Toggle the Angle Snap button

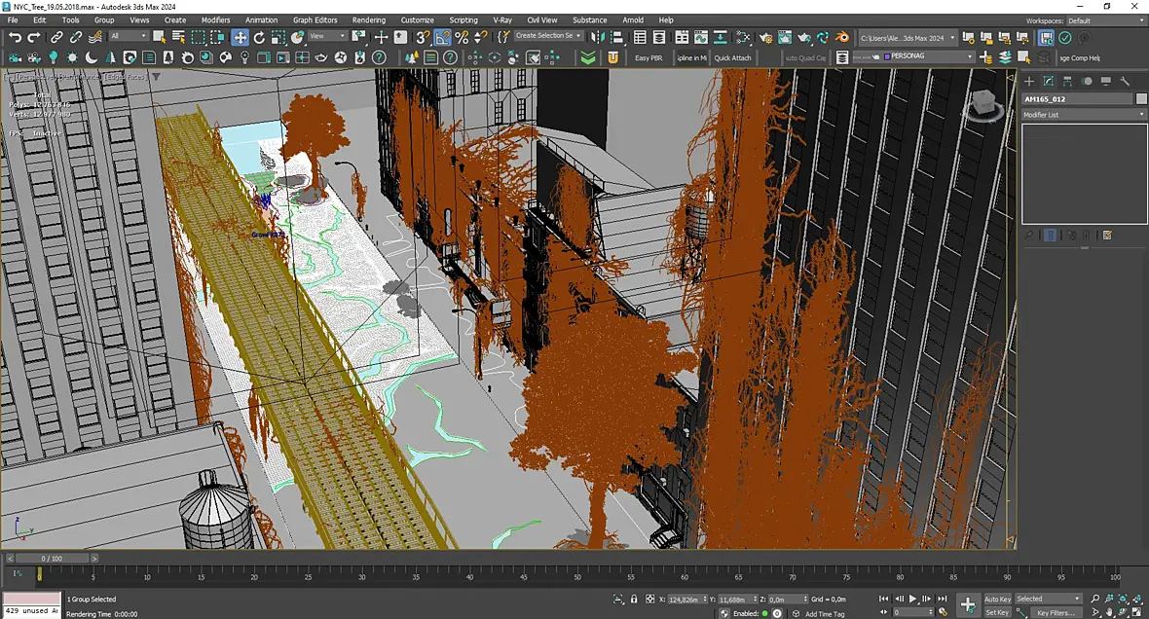coord(443,37)
